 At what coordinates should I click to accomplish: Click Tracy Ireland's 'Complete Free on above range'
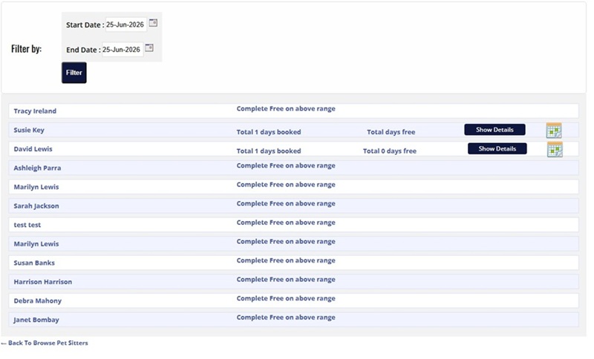coord(286,109)
